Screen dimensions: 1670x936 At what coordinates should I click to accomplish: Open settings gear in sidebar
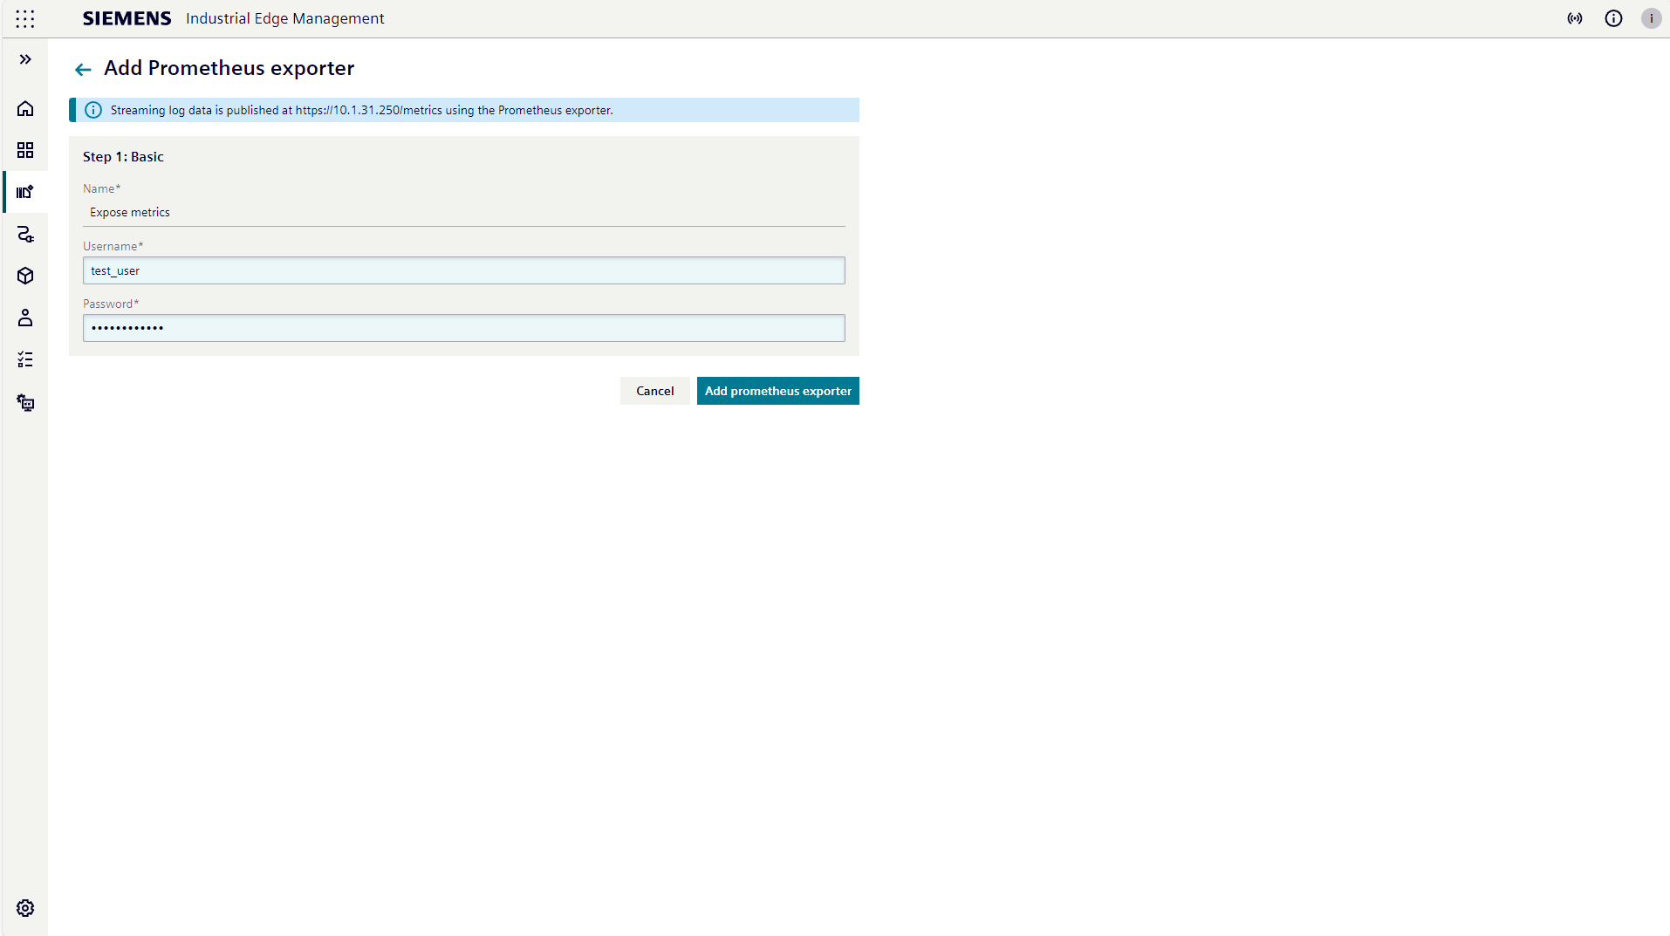point(25,908)
